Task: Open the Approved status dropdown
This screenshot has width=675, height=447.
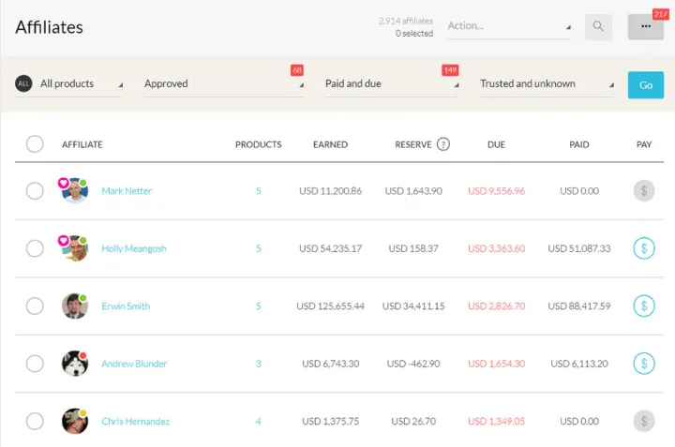Action: point(223,84)
